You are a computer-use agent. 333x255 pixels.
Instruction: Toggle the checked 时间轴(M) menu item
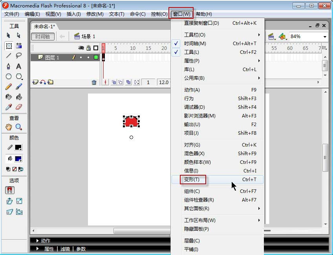pos(218,44)
